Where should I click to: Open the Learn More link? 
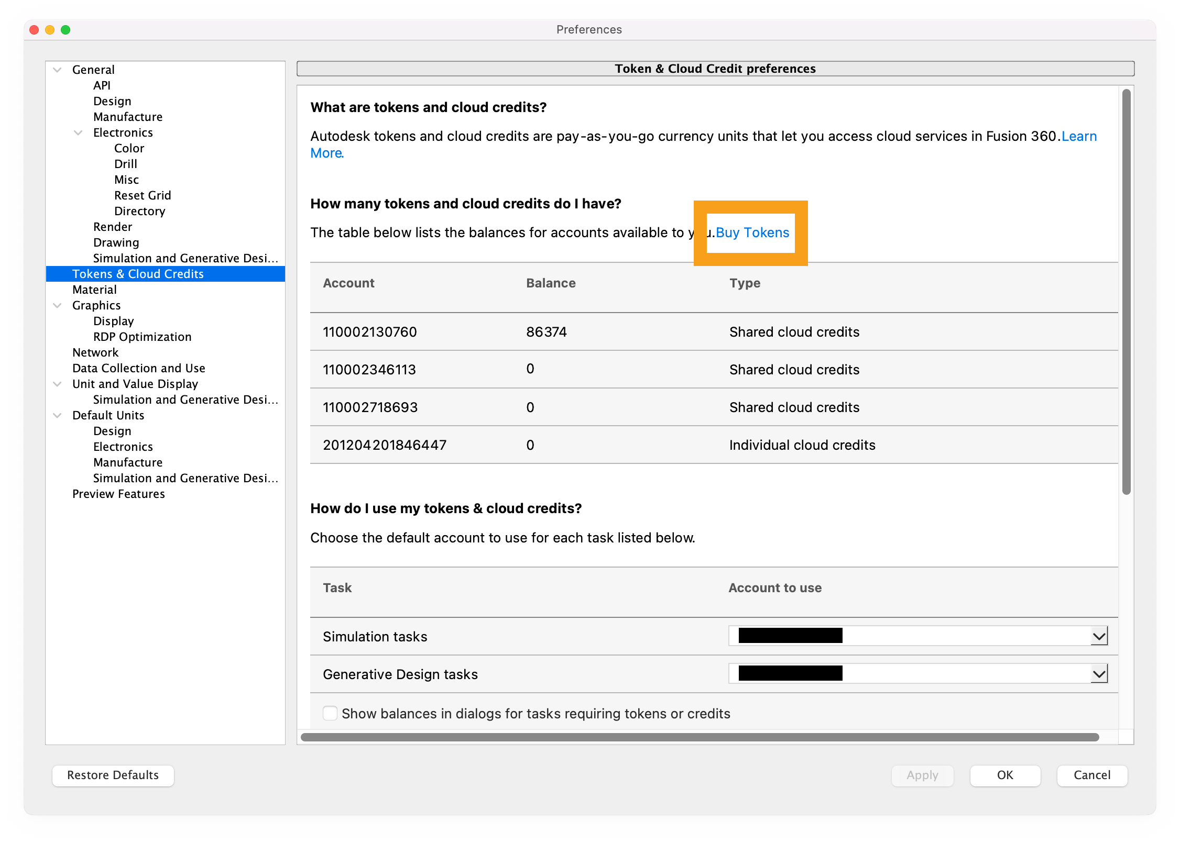tap(1078, 136)
